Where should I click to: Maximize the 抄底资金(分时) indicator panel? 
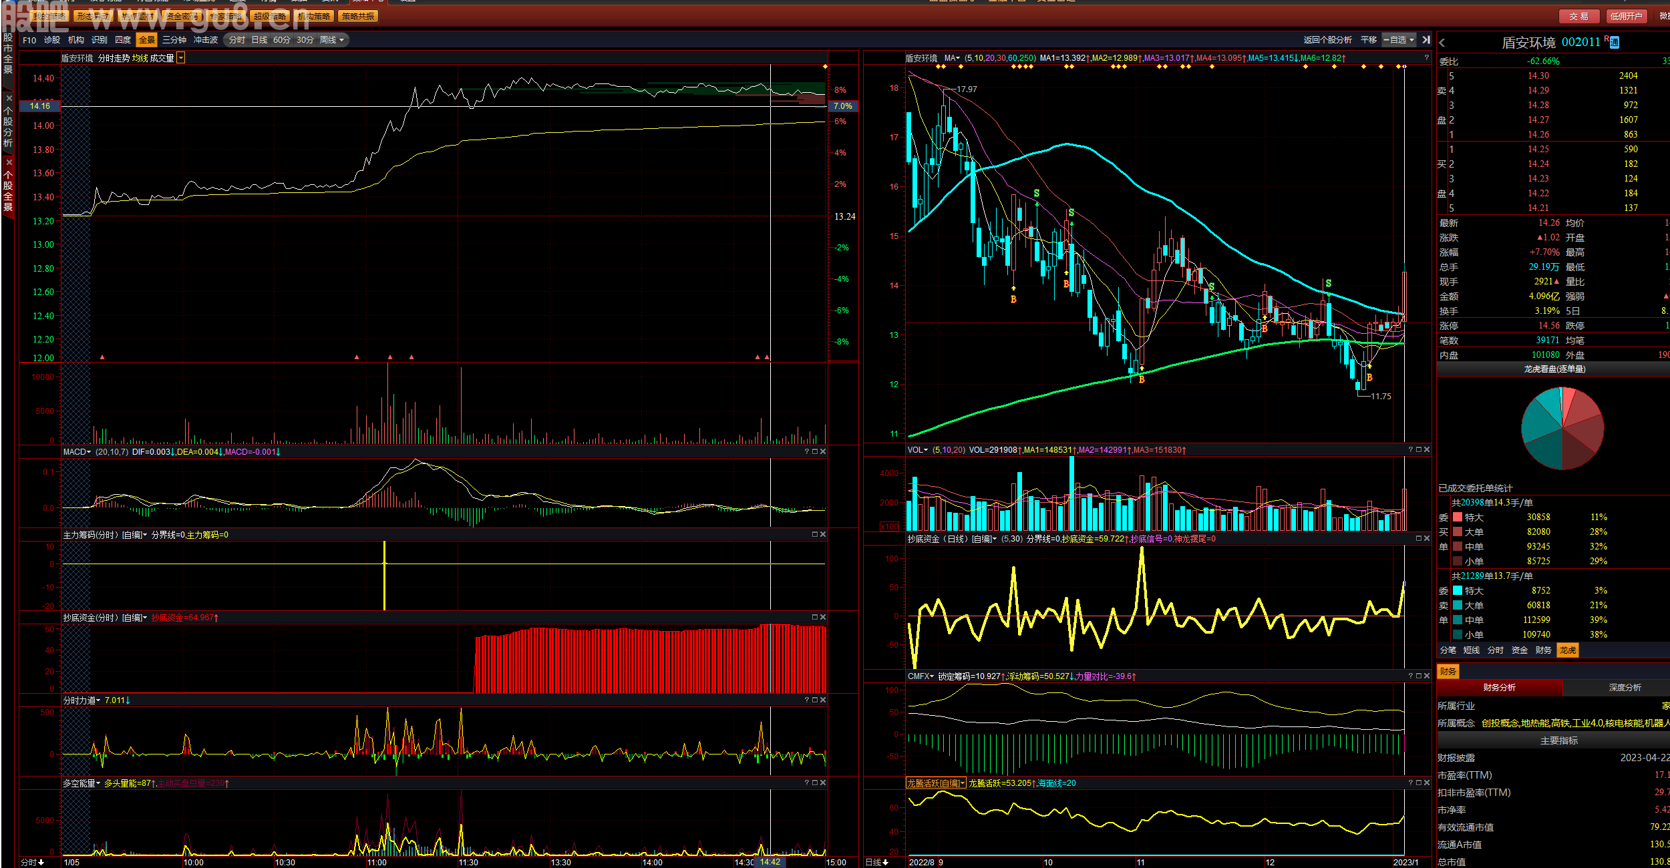[x=815, y=618]
